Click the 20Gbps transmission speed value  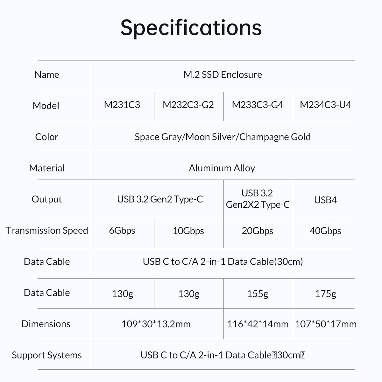tap(258, 231)
